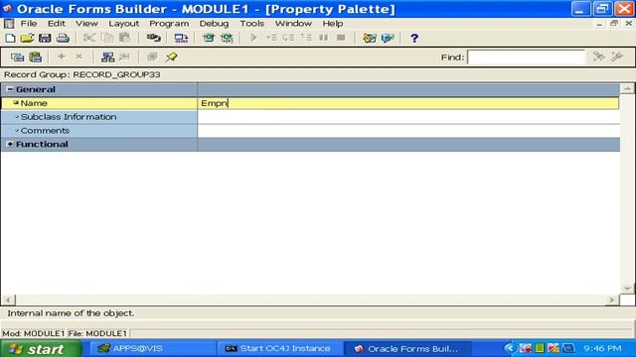
Task: Open the Window menu
Action: pyautogui.click(x=293, y=24)
